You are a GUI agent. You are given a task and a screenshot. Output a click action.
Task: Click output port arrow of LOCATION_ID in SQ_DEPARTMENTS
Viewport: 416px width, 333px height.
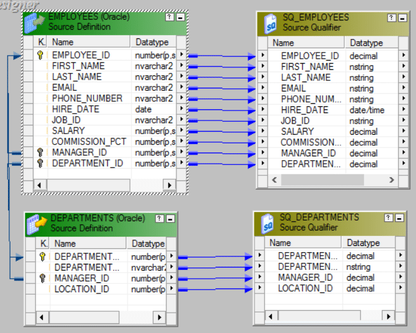401,288
